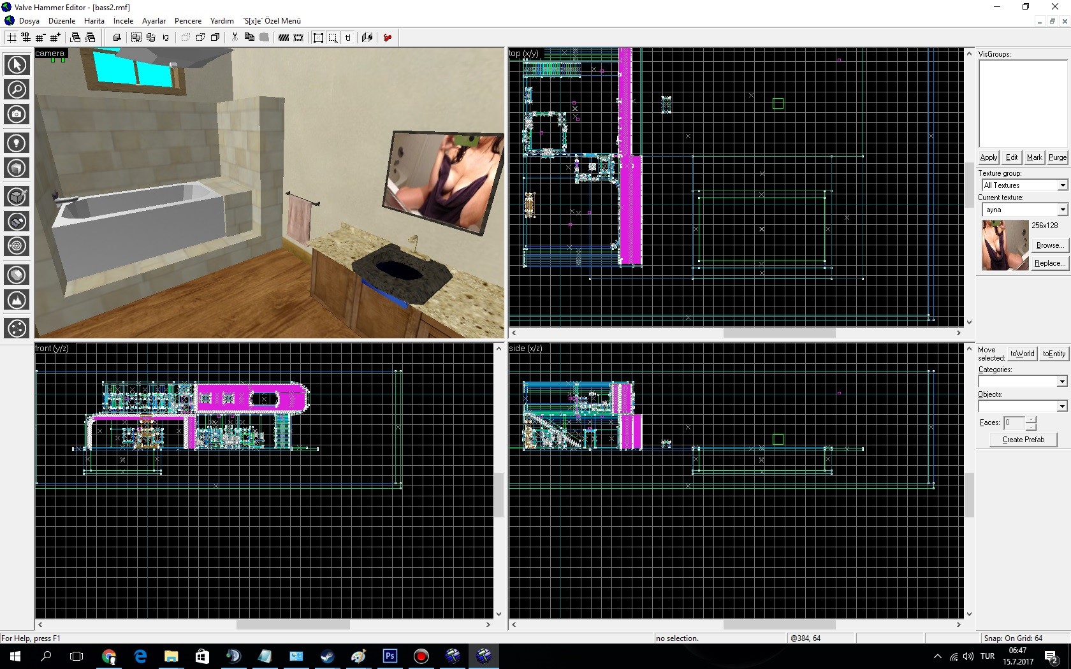The height and width of the screenshot is (669, 1071).
Task: Expand the Texture group dropdown
Action: tap(1062, 185)
